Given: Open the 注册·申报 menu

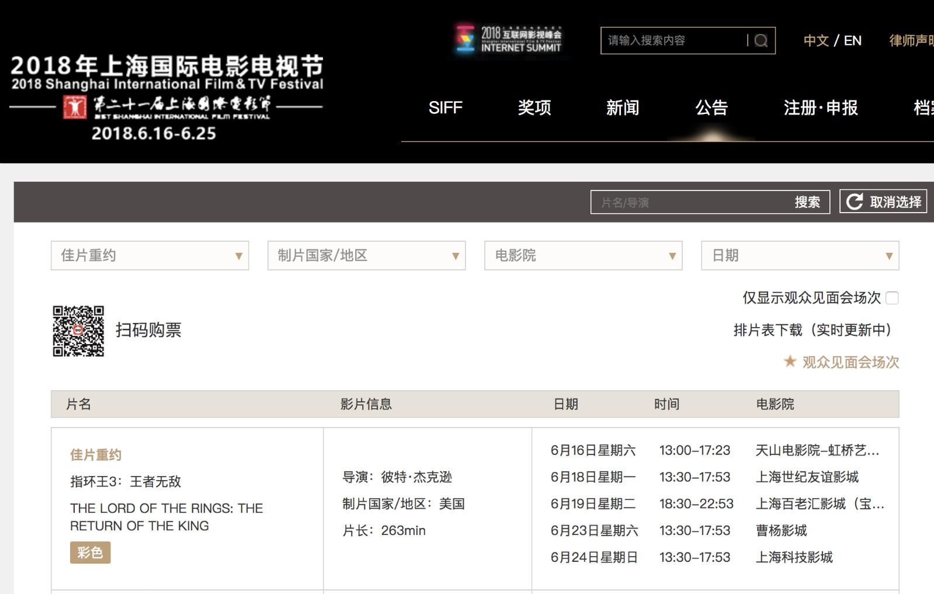Looking at the screenshot, I should tap(821, 107).
